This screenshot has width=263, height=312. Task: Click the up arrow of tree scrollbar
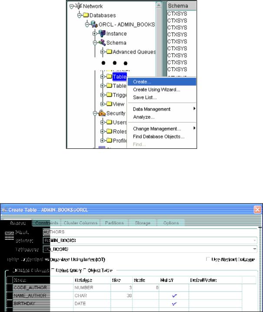[x=158, y=5]
